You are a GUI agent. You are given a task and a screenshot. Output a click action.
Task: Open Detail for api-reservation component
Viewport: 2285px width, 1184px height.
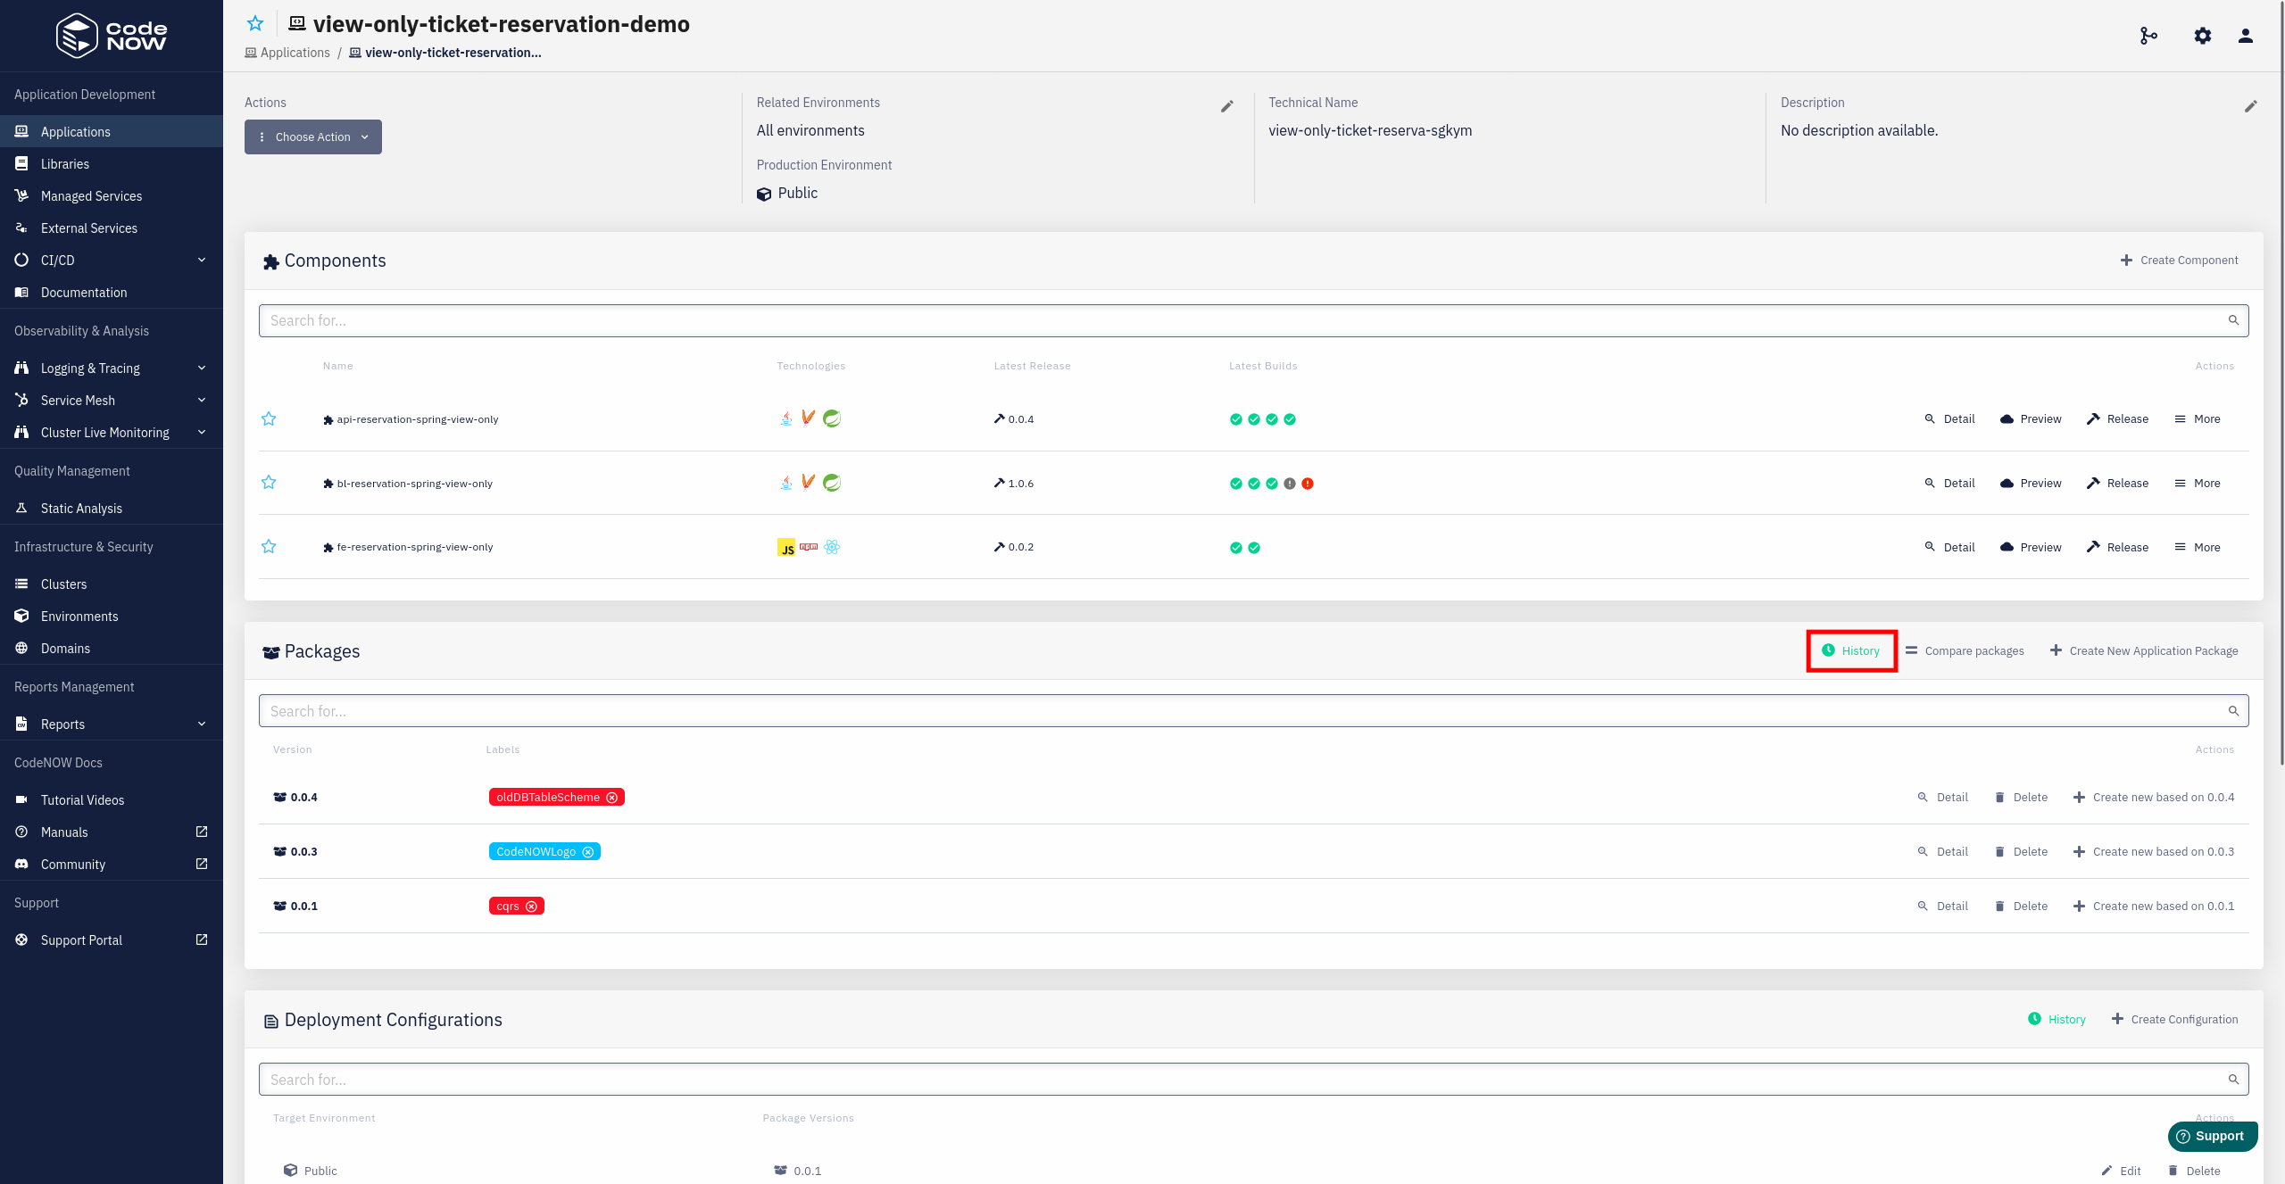coord(1949,419)
